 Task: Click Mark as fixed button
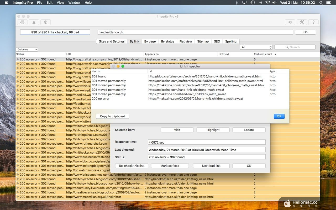tap(170, 166)
